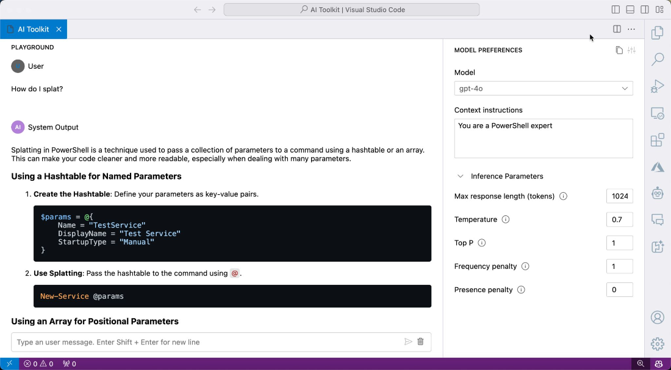671x370 pixels.
Task: Toggle the secondary side bar layout
Action: (x=645, y=9)
